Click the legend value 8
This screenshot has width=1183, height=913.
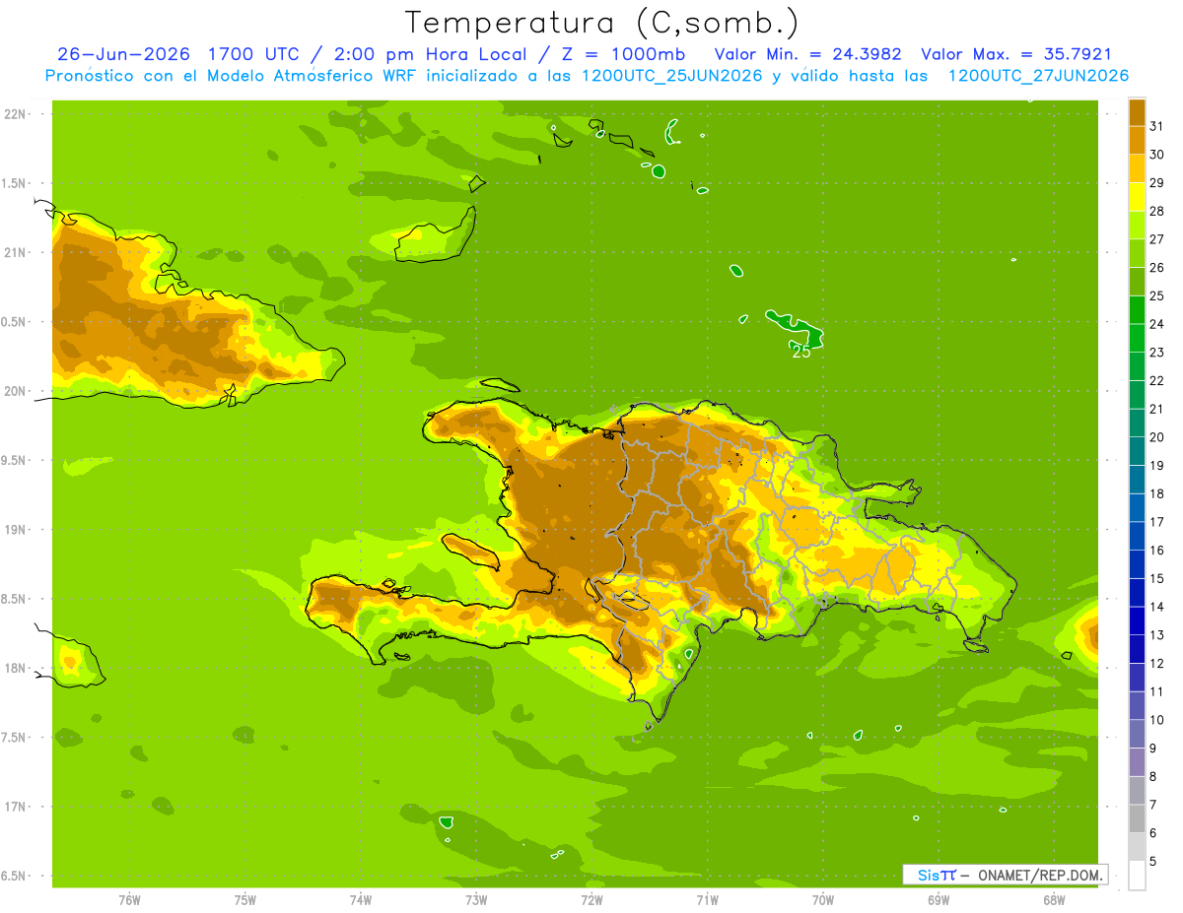pyautogui.click(x=1153, y=776)
